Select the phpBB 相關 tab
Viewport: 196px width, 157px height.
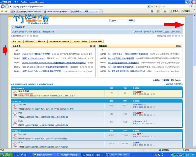point(96,41)
